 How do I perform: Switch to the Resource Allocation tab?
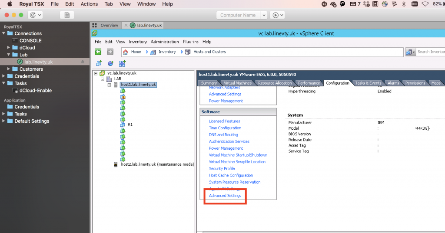pos(275,83)
